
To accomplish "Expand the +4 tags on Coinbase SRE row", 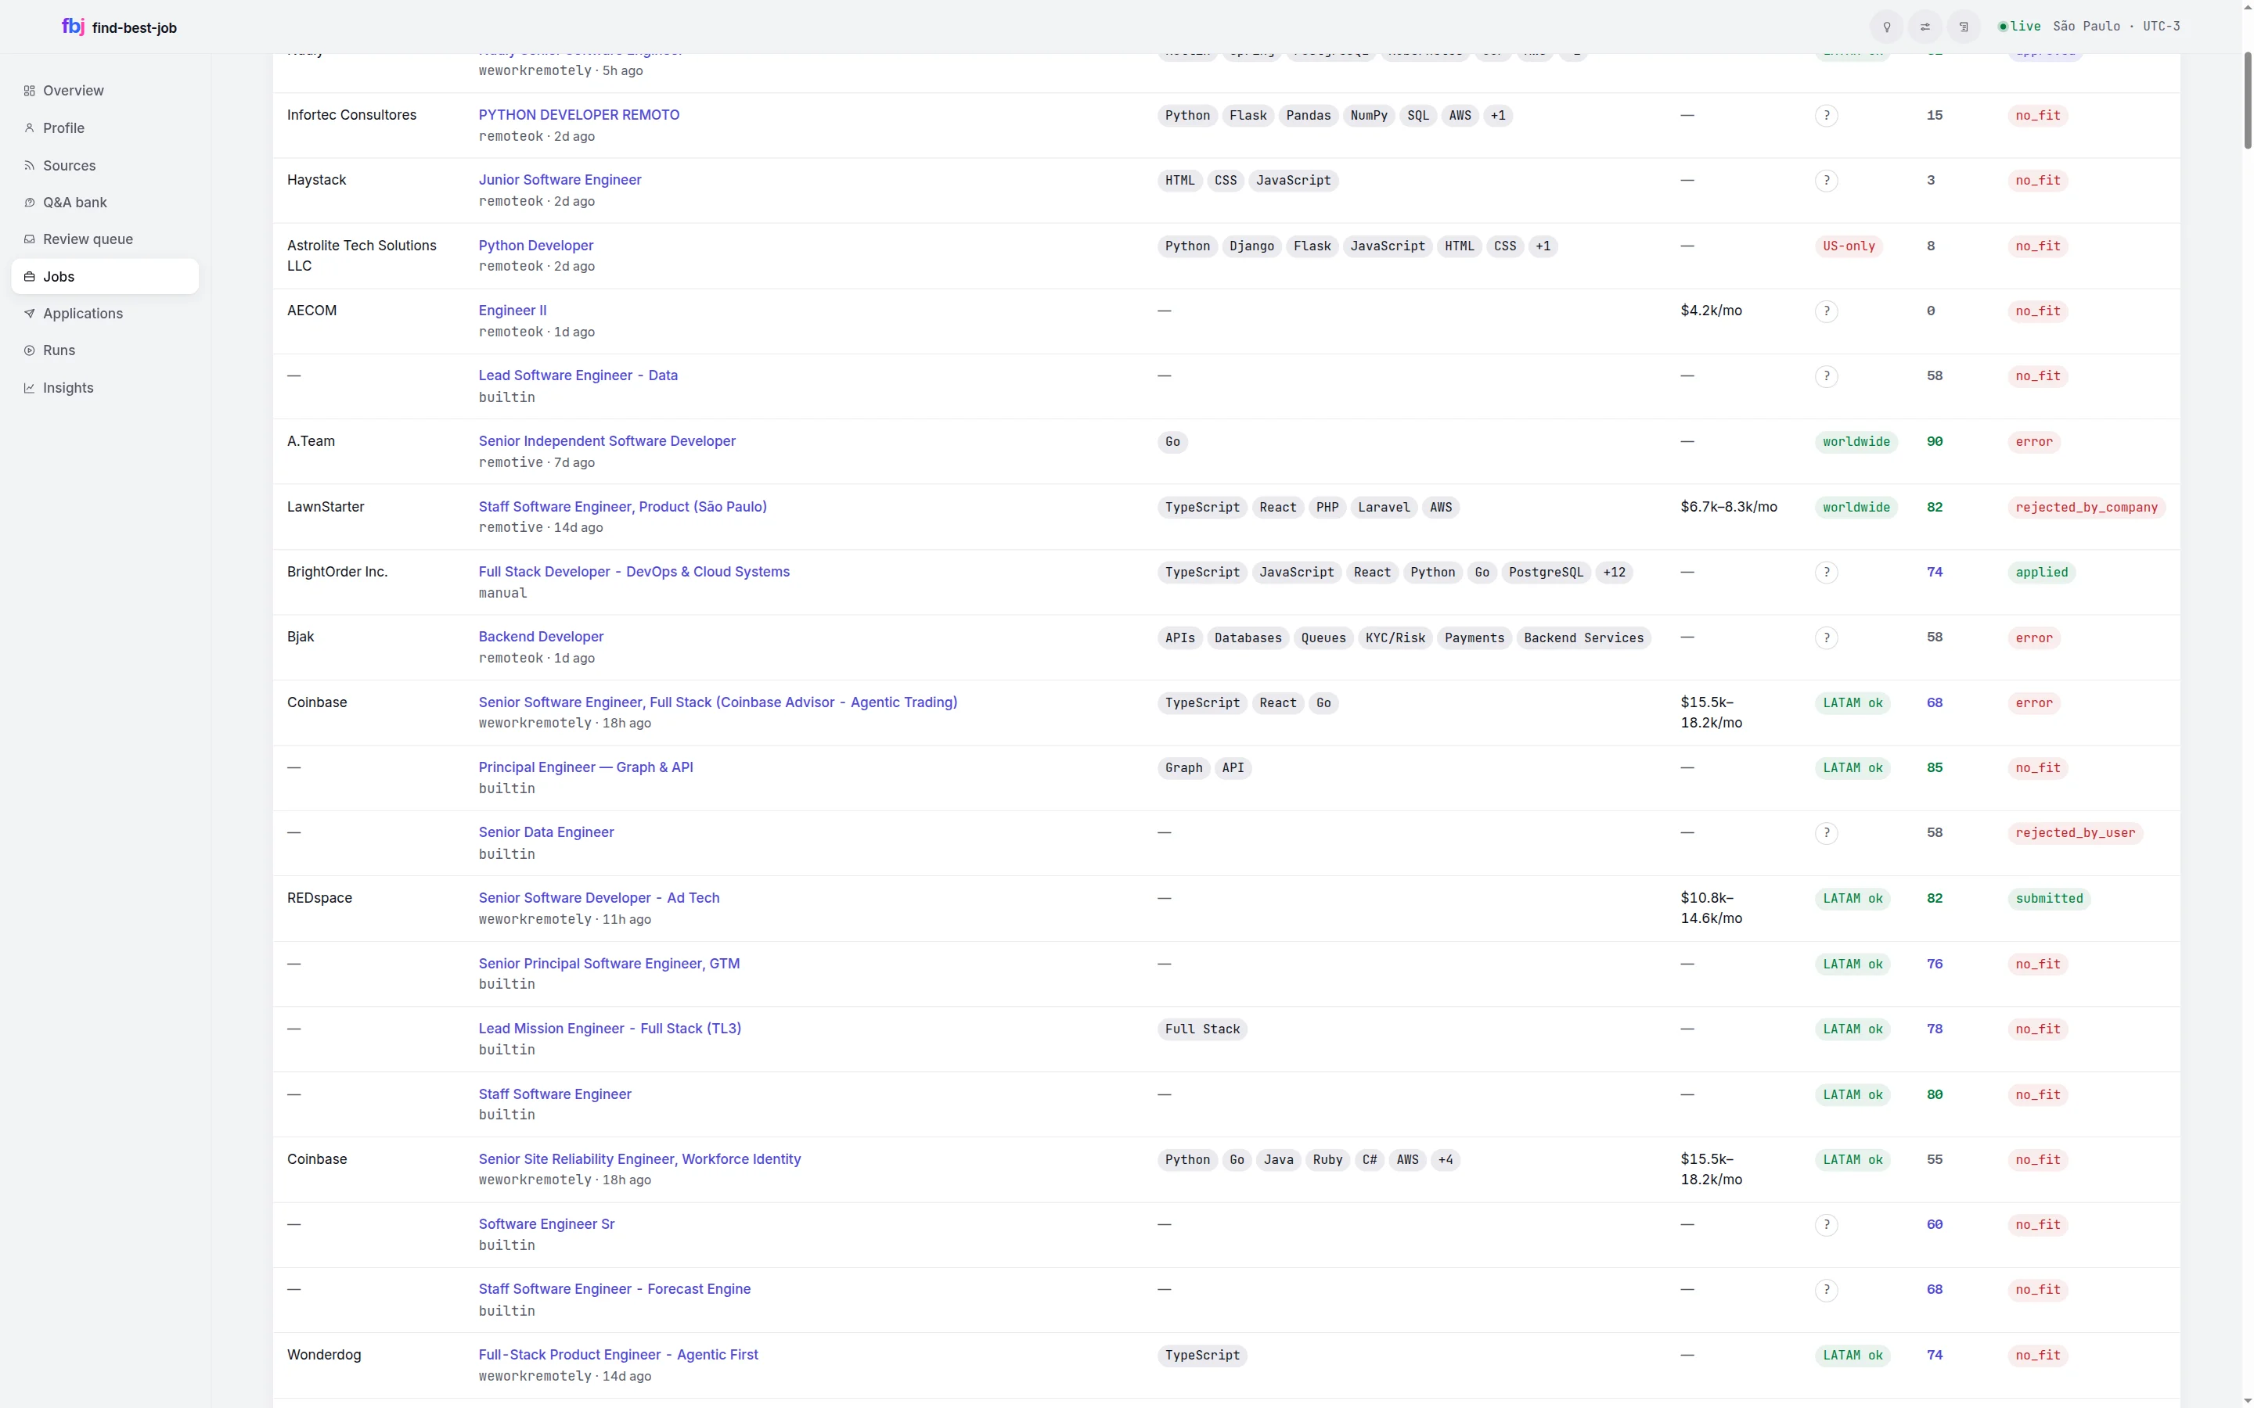I will point(1446,1159).
